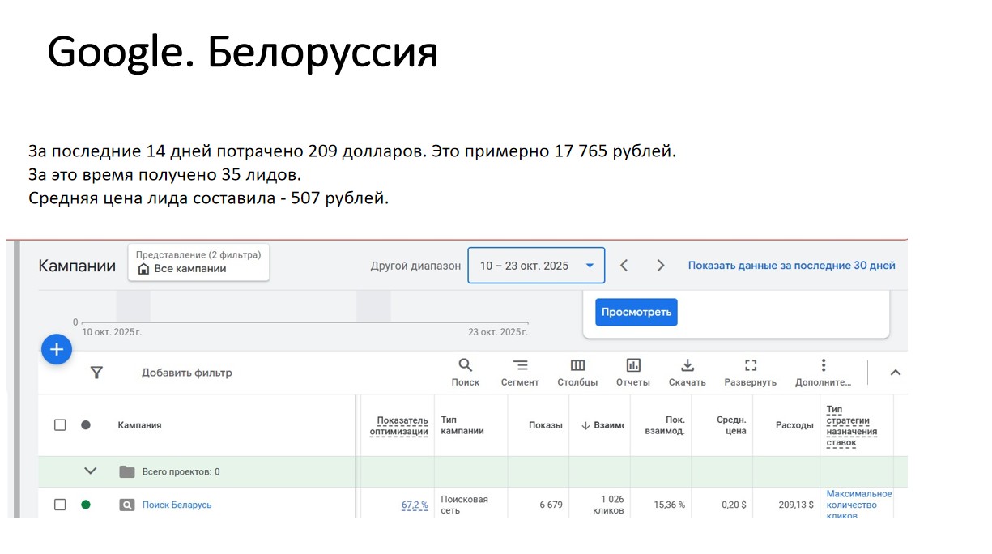Open the Все кампании view selector

(198, 262)
